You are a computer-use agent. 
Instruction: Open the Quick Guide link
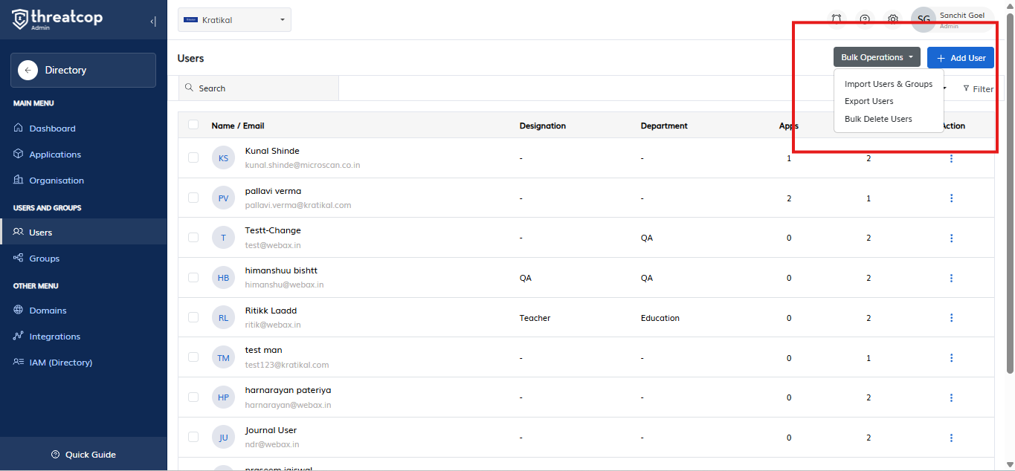83,455
